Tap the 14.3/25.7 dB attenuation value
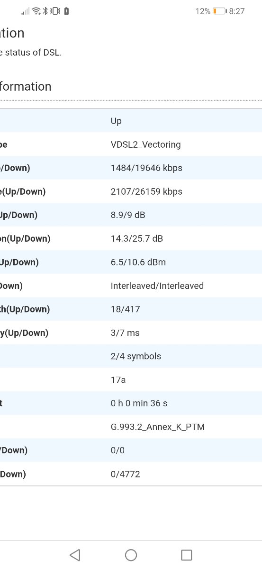262x570 pixels. point(137,238)
